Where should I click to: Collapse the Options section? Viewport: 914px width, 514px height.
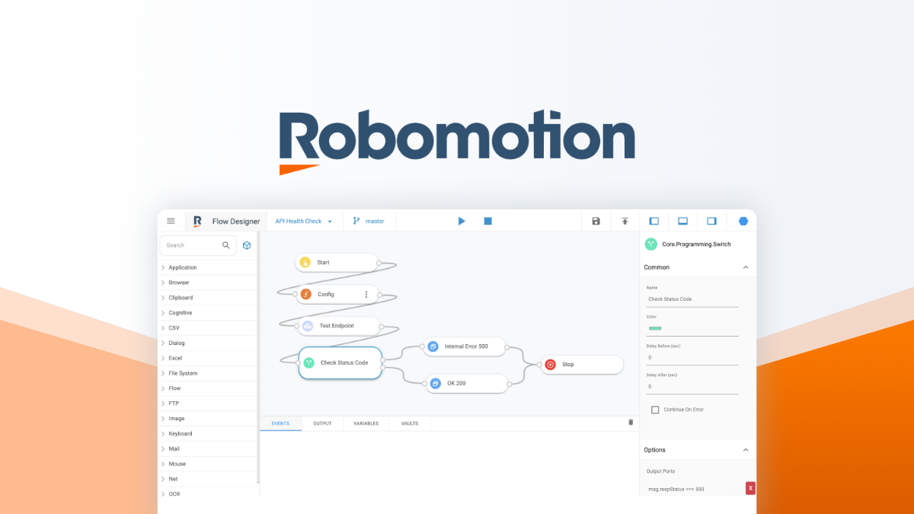click(746, 450)
